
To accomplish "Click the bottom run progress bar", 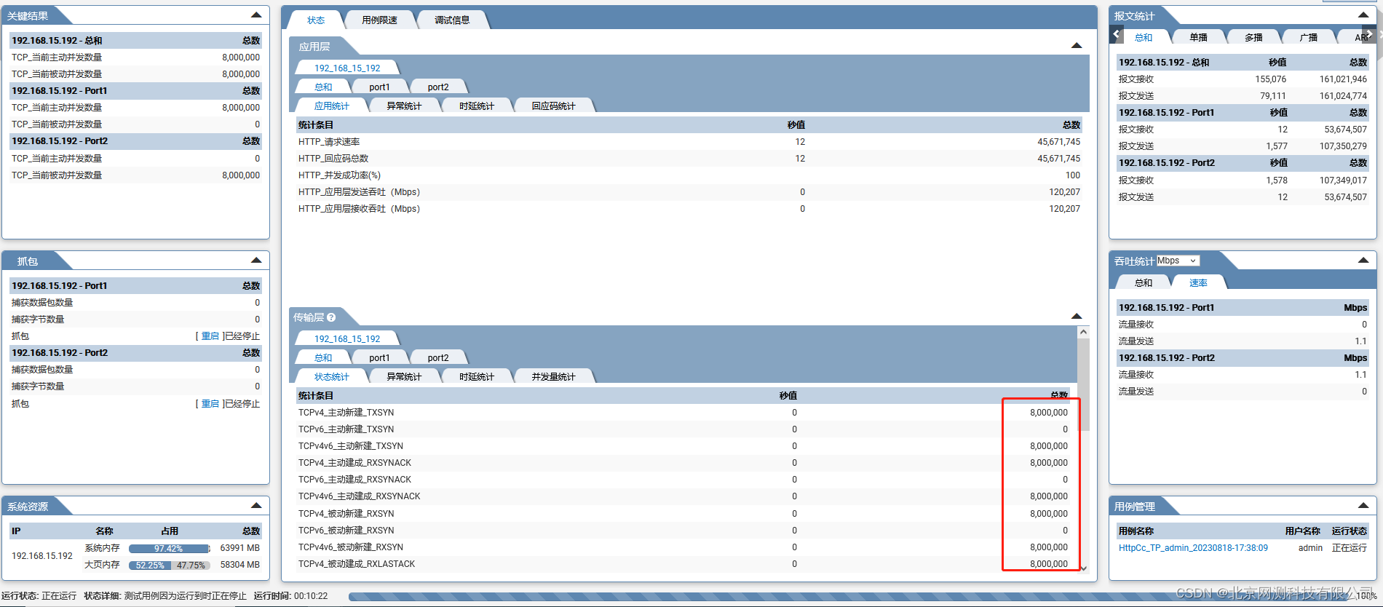I will point(852,597).
